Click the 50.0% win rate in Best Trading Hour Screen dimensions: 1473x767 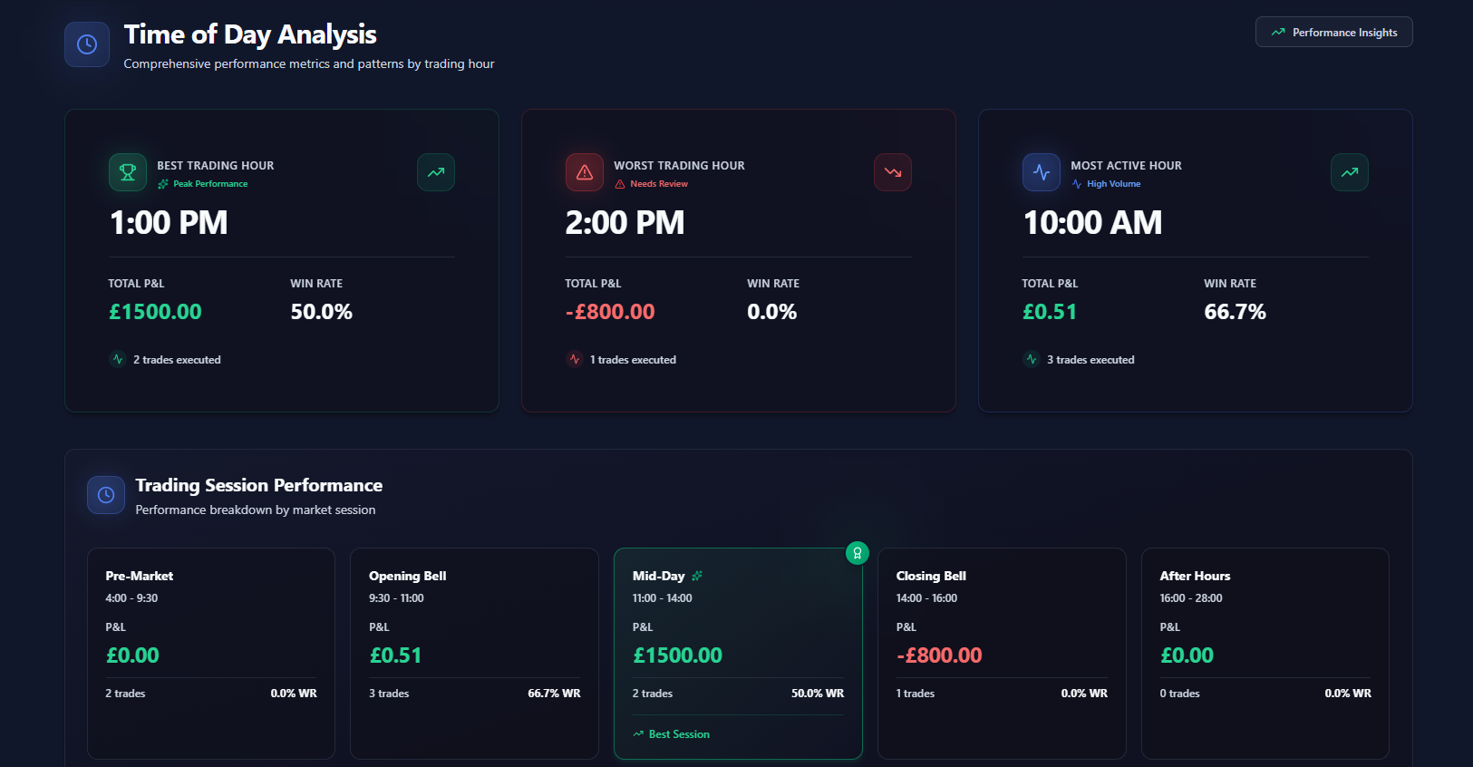322,312
